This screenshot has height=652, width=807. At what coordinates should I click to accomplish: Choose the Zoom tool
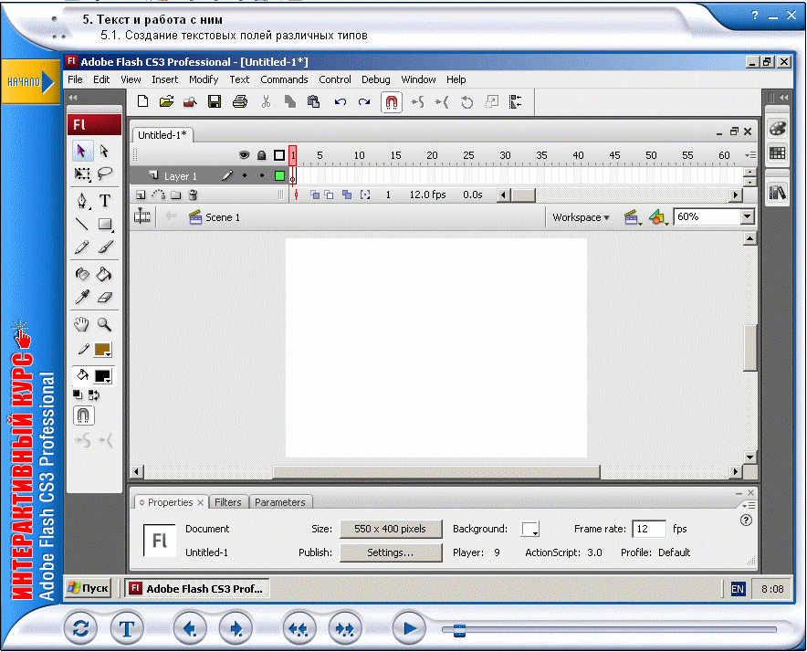(104, 323)
